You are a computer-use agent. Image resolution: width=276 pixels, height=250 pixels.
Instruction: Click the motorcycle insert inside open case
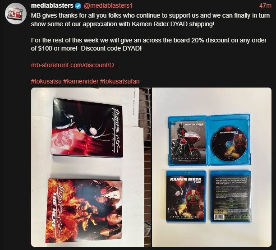click(x=188, y=142)
